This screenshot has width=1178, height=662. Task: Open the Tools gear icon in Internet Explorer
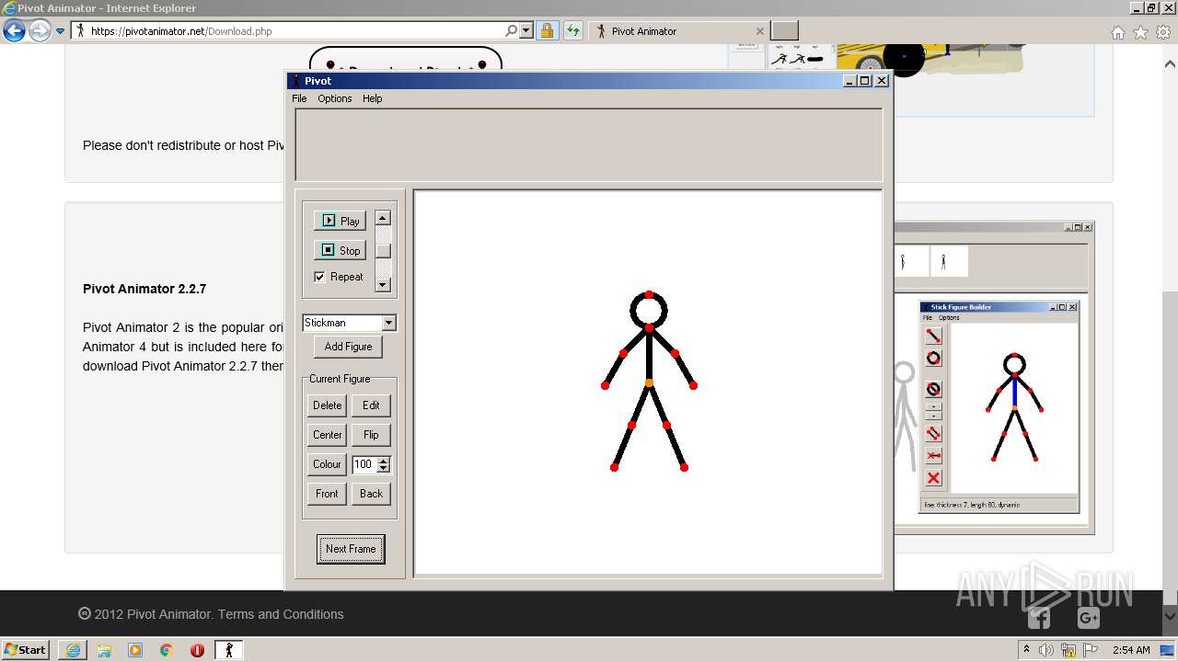(1163, 32)
